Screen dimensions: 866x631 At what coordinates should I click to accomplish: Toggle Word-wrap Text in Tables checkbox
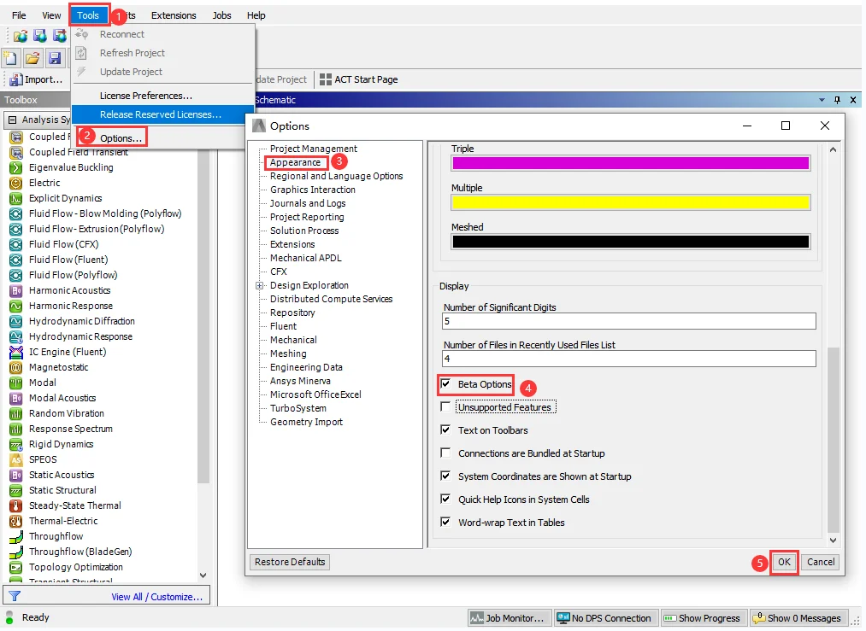pyautogui.click(x=445, y=522)
